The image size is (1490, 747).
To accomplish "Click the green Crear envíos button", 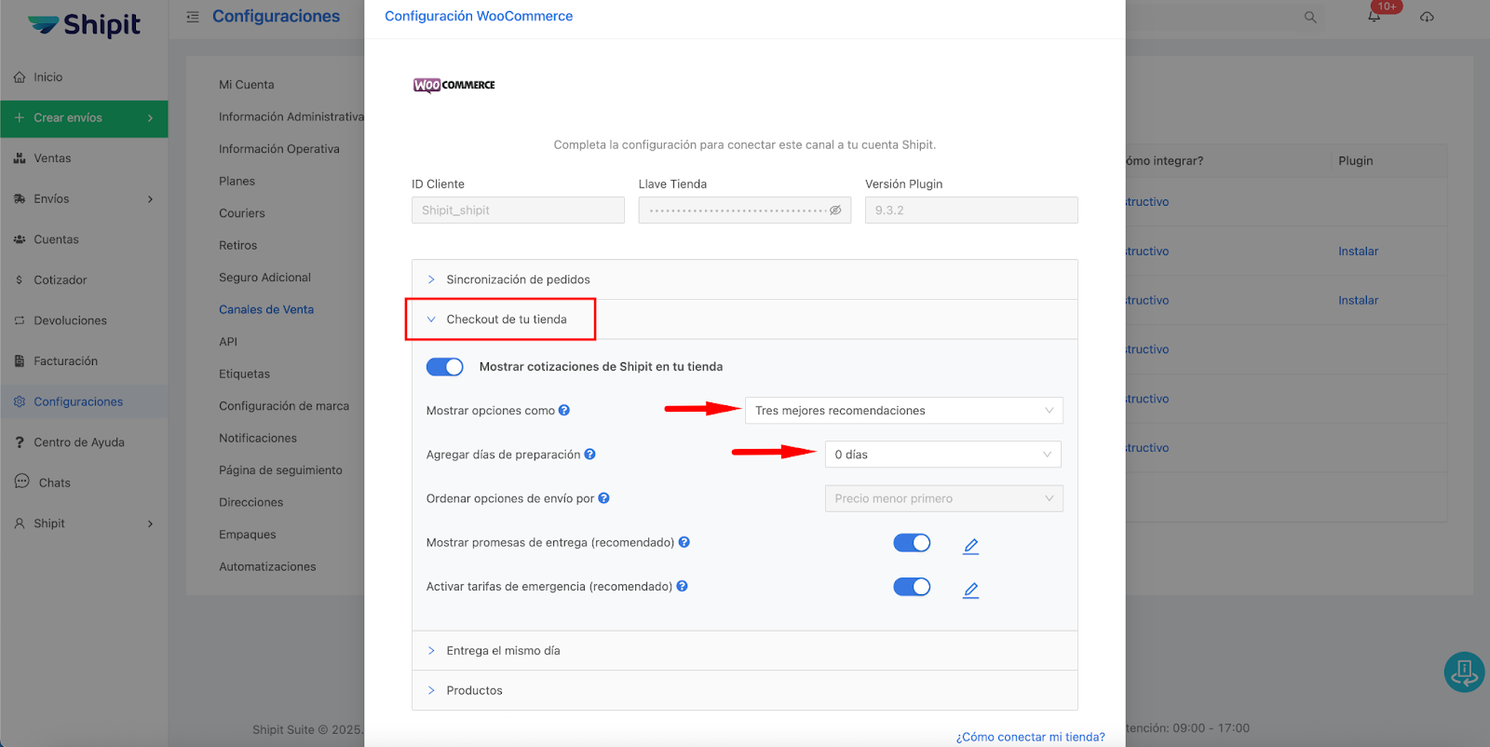I will [x=84, y=118].
